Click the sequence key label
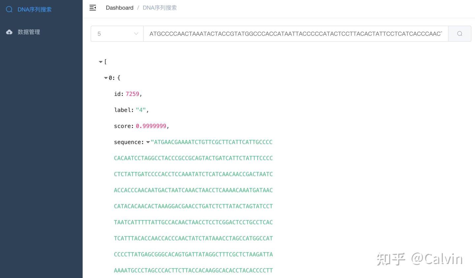 click(129, 142)
